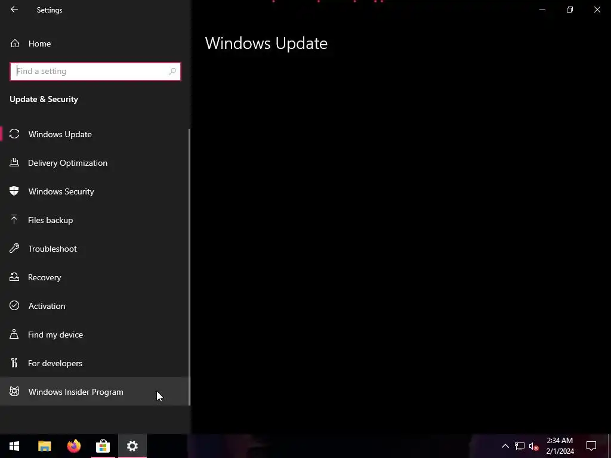Open Windows Update page
The height and width of the screenshot is (458, 611).
click(x=95, y=134)
